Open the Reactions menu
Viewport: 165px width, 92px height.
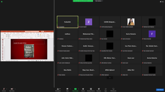(x=99, y=89)
